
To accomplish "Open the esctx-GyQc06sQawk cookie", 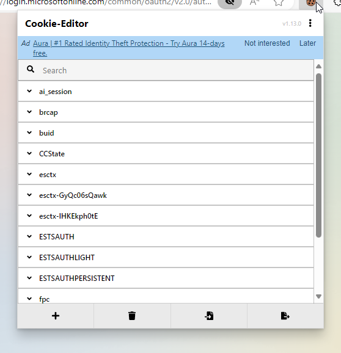I will pos(166,195).
